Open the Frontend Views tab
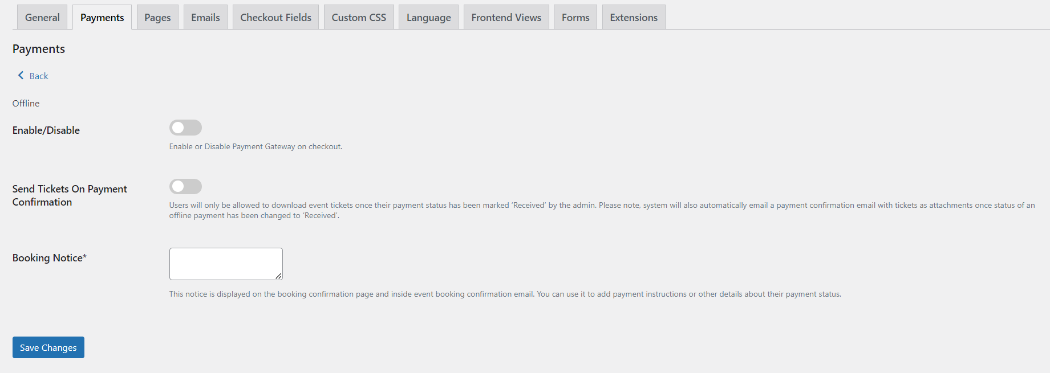This screenshot has height=373, width=1050. tap(506, 18)
